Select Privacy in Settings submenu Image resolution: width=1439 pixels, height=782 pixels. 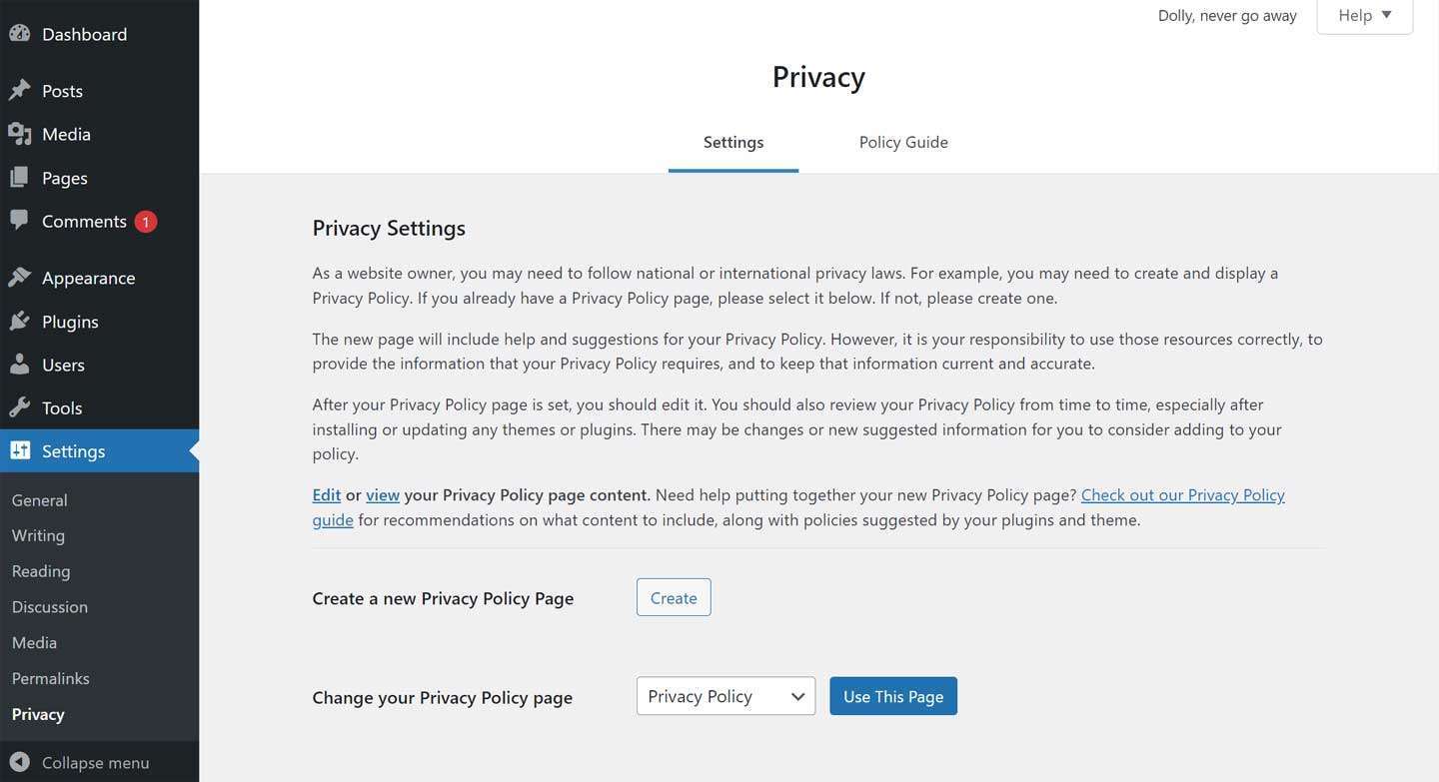[38, 714]
